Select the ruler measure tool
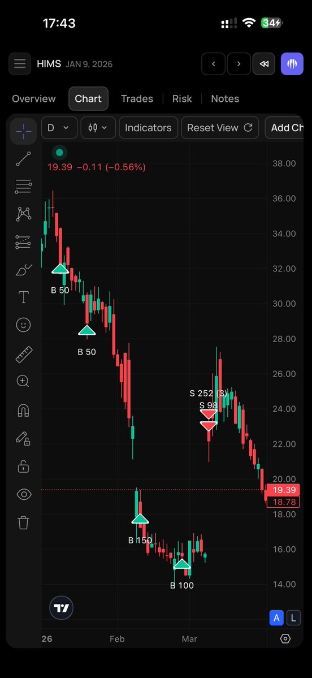Screen dimensions: 312x678 click(x=23, y=354)
